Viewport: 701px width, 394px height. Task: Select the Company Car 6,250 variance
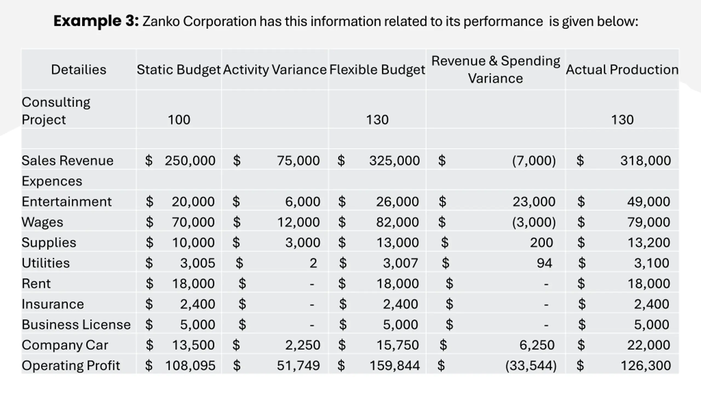[x=537, y=345]
